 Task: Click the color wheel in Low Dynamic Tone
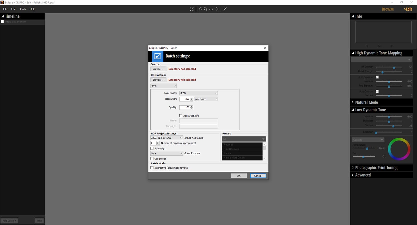click(399, 149)
